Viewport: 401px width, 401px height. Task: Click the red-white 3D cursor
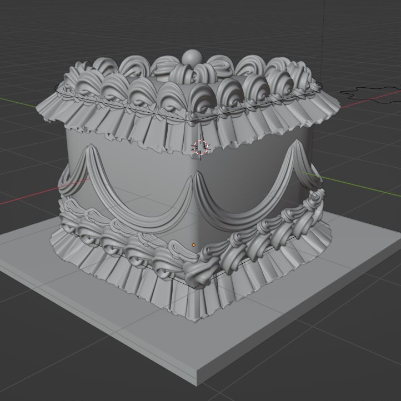(201, 148)
